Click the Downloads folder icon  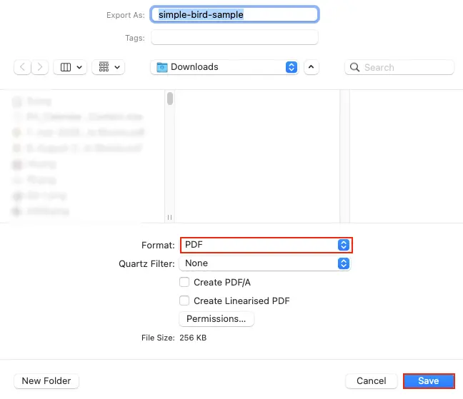pos(161,67)
